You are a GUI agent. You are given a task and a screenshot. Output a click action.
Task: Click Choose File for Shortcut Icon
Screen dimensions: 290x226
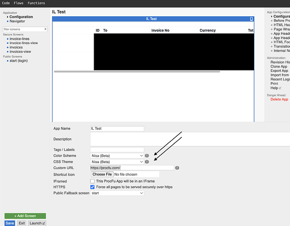click(x=102, y=174)
